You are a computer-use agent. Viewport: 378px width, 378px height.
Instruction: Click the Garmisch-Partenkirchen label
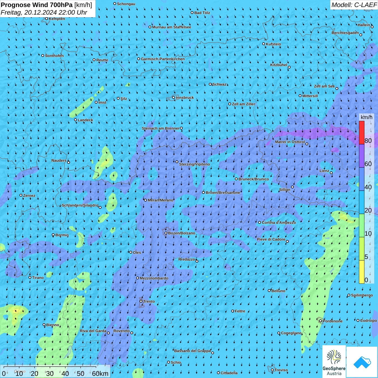click(x=163, y=59)
